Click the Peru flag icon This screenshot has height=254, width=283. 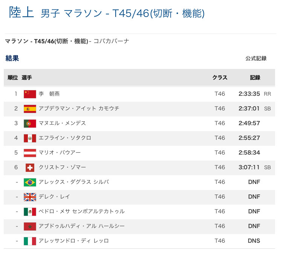[30, 138]
